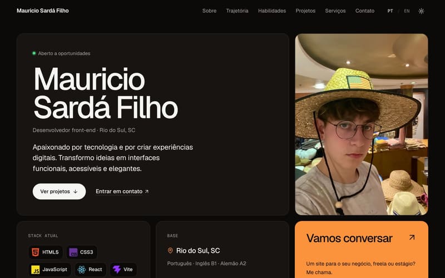Click Desenvolvedor front-end · Rio do Sul, SC subtitle
Viewport: 445px width, 278px height.
(x=84, y=130)
